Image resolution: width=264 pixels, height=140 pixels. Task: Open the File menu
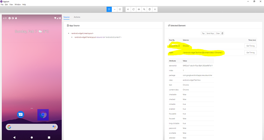coord(2,5)
